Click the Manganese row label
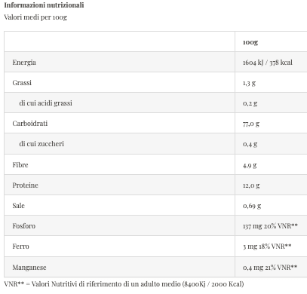The image size is (307, 294). 29,268
